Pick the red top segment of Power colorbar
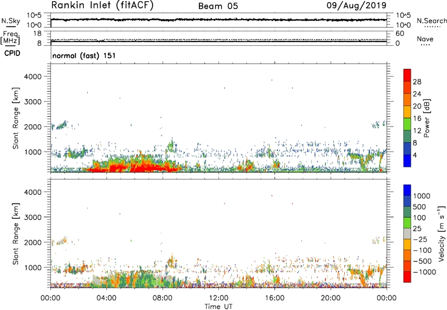Viewport: 447px width, 310px height. pos(407,75)
